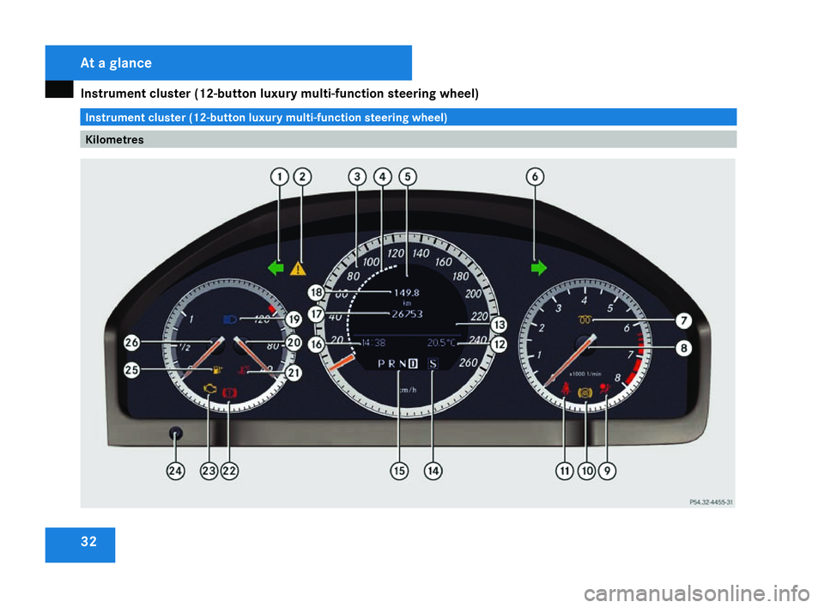This screenshot has height=608, width=824.
Task: Click the yellow warning triangle lamp
Action: [298, 269]
